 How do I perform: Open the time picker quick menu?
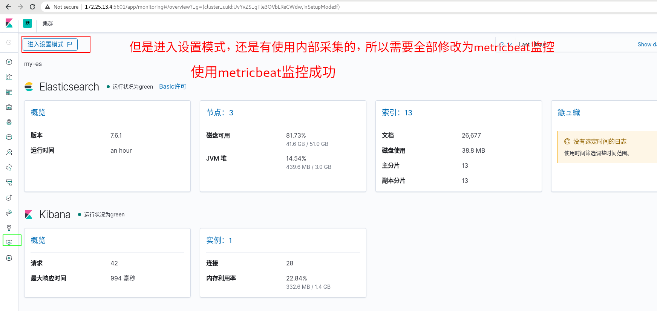[x=505, y=44]
